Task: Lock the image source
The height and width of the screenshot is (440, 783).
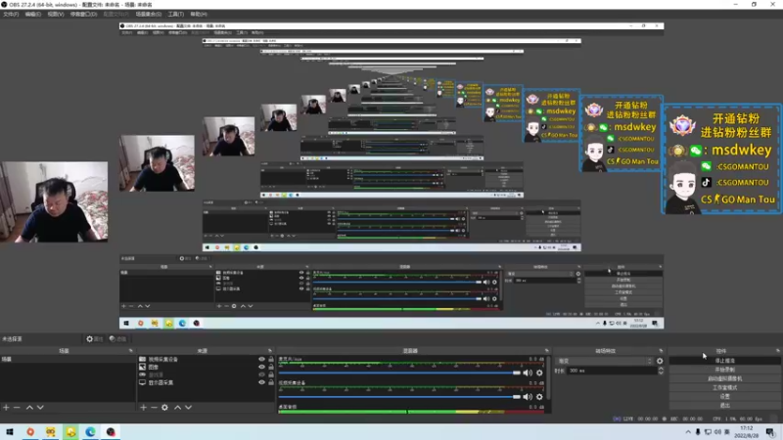Action: (x=271, y=368)
